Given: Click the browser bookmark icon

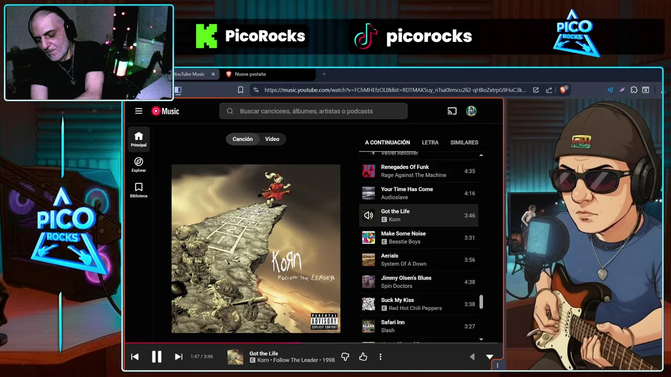Looking at the screenshot, I should tap(241, 90).
